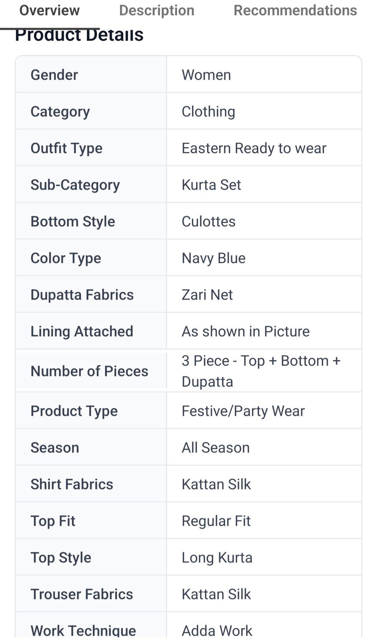
Task: Select the As shown in Picture text
Action: click(245, 331)
